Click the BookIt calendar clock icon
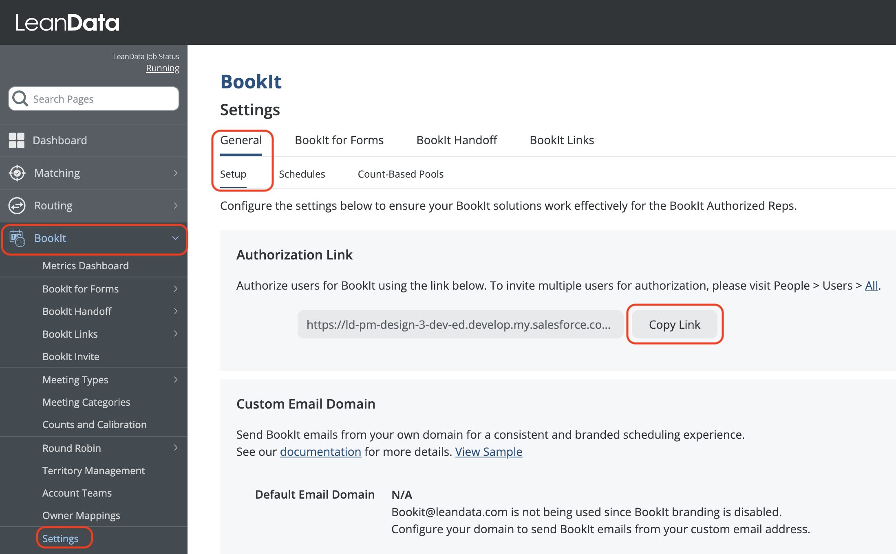The height and width of the screenshot is (554, 896). pos(17,238)
